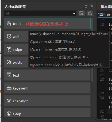Click the snapshot camera icon

(9, 101)
